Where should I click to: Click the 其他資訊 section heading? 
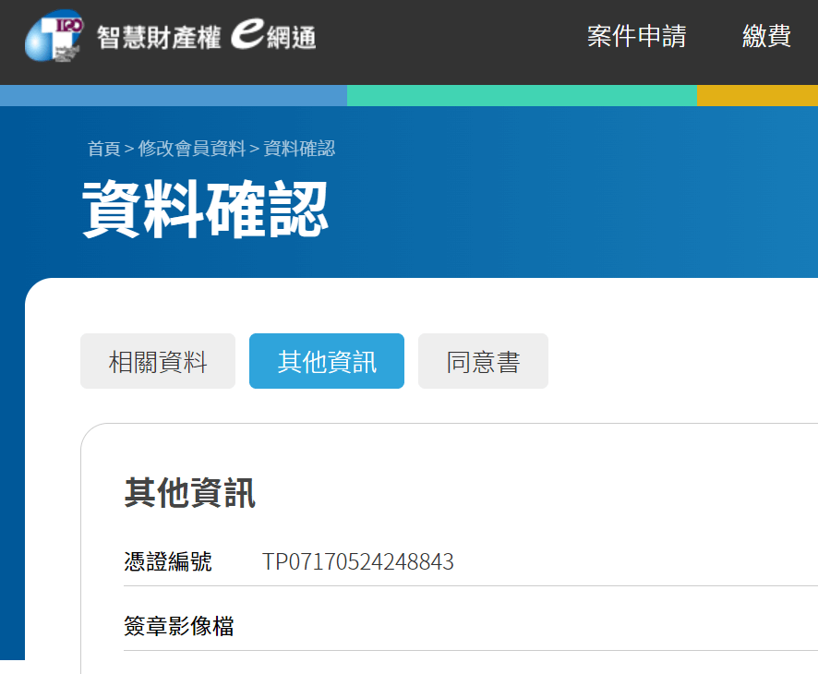point(190,492)
